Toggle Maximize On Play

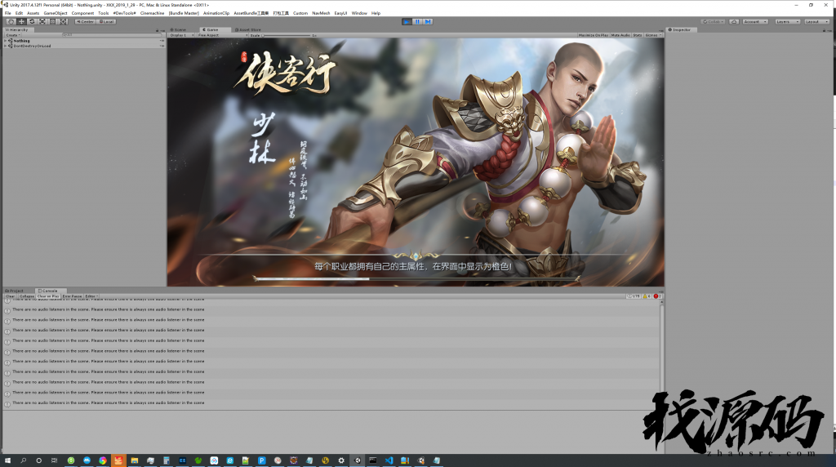point(594,35)
